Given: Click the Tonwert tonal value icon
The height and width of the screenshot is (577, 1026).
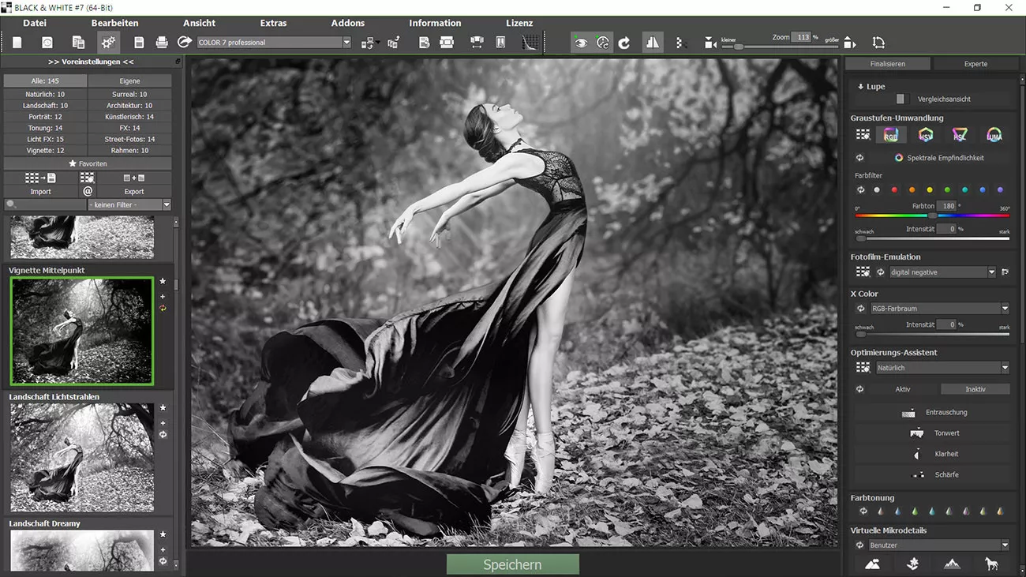Looking at the screenshot, I should coord(917,433).
